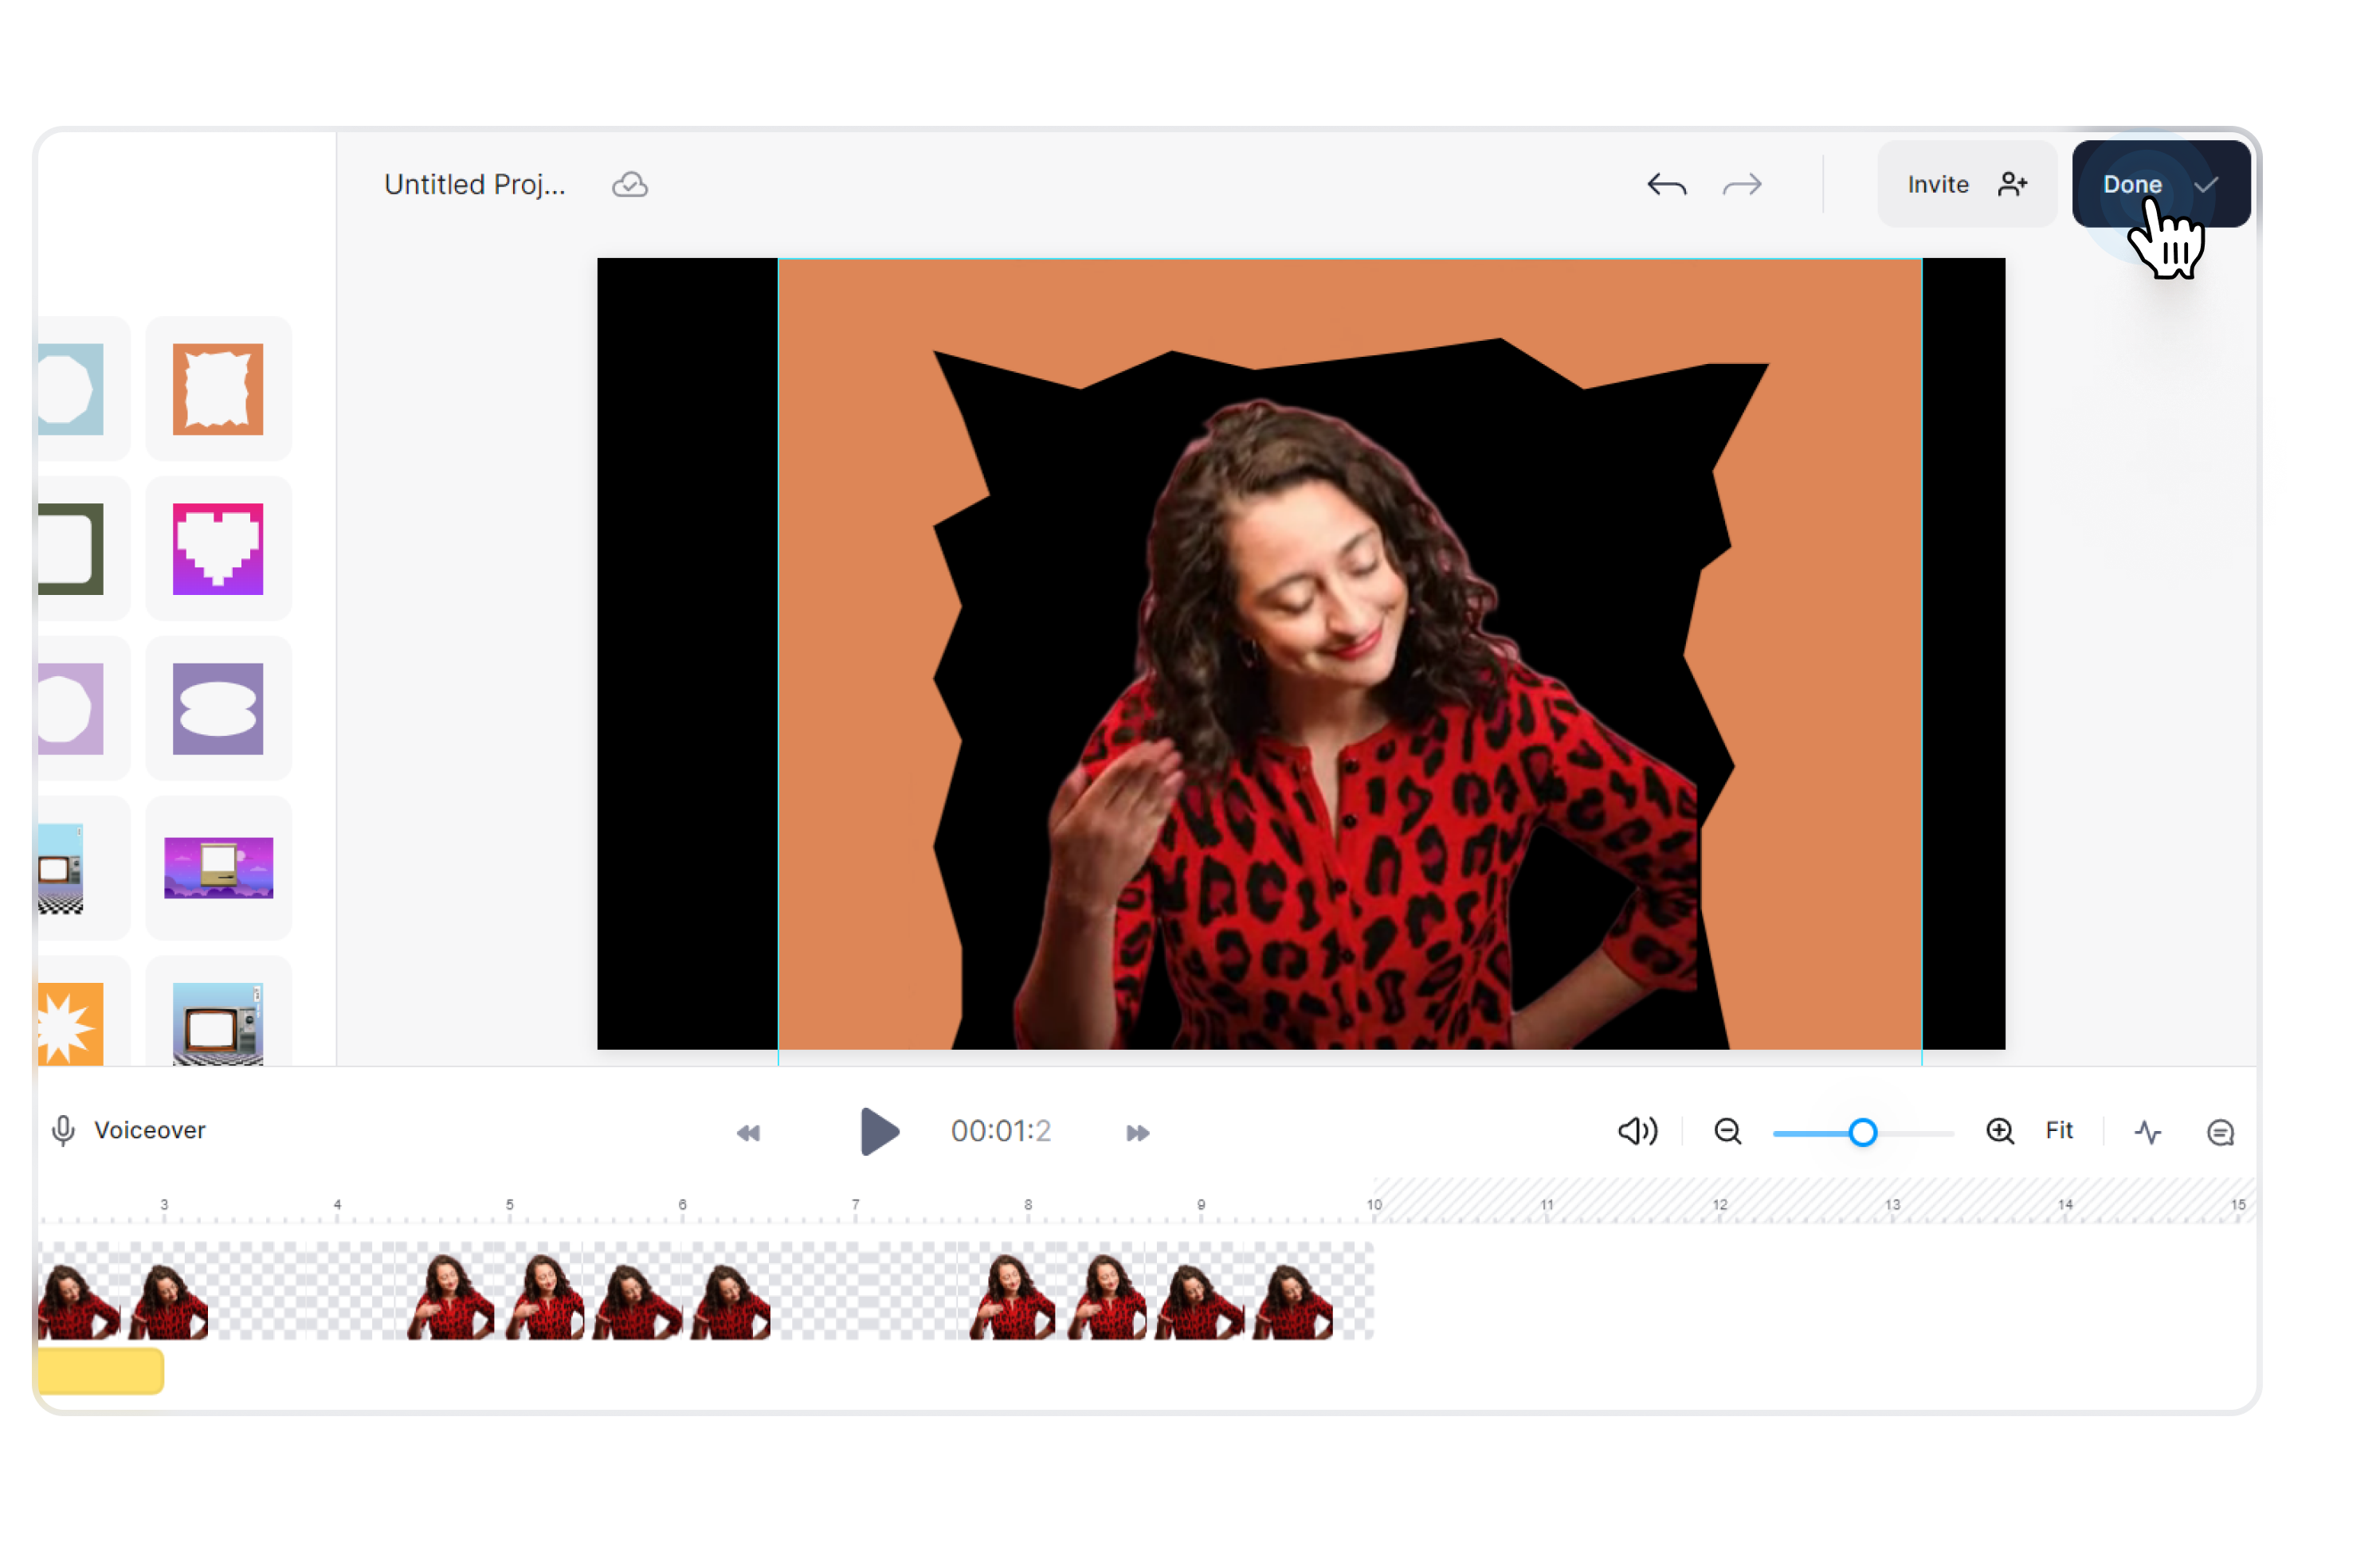Click the redo arrow icon
The width and height of the screenshot is (2380, 1542).
tap(1741, 185)
